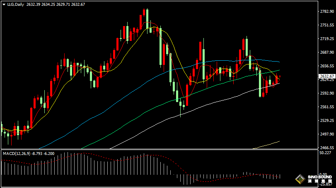The image size is (336, 188).
Task: Select the 2719.25 price scale label
Action: (327, 39)
